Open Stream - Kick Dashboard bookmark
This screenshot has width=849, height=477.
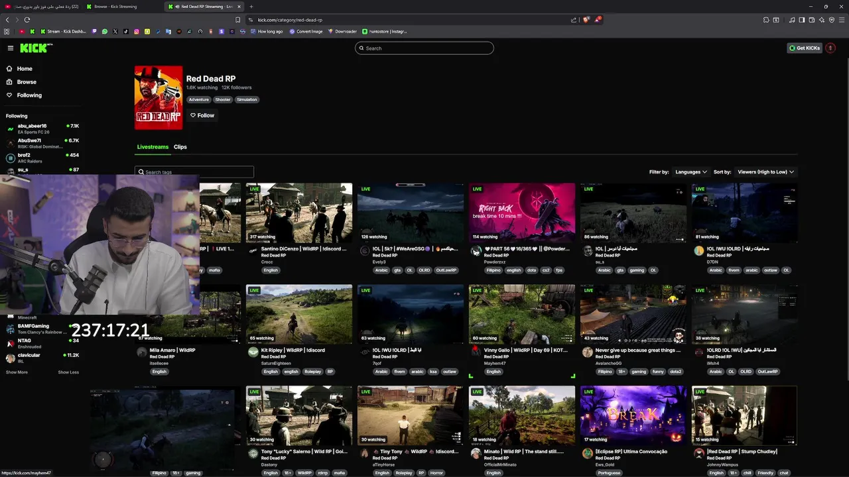(x=63, y=31)
